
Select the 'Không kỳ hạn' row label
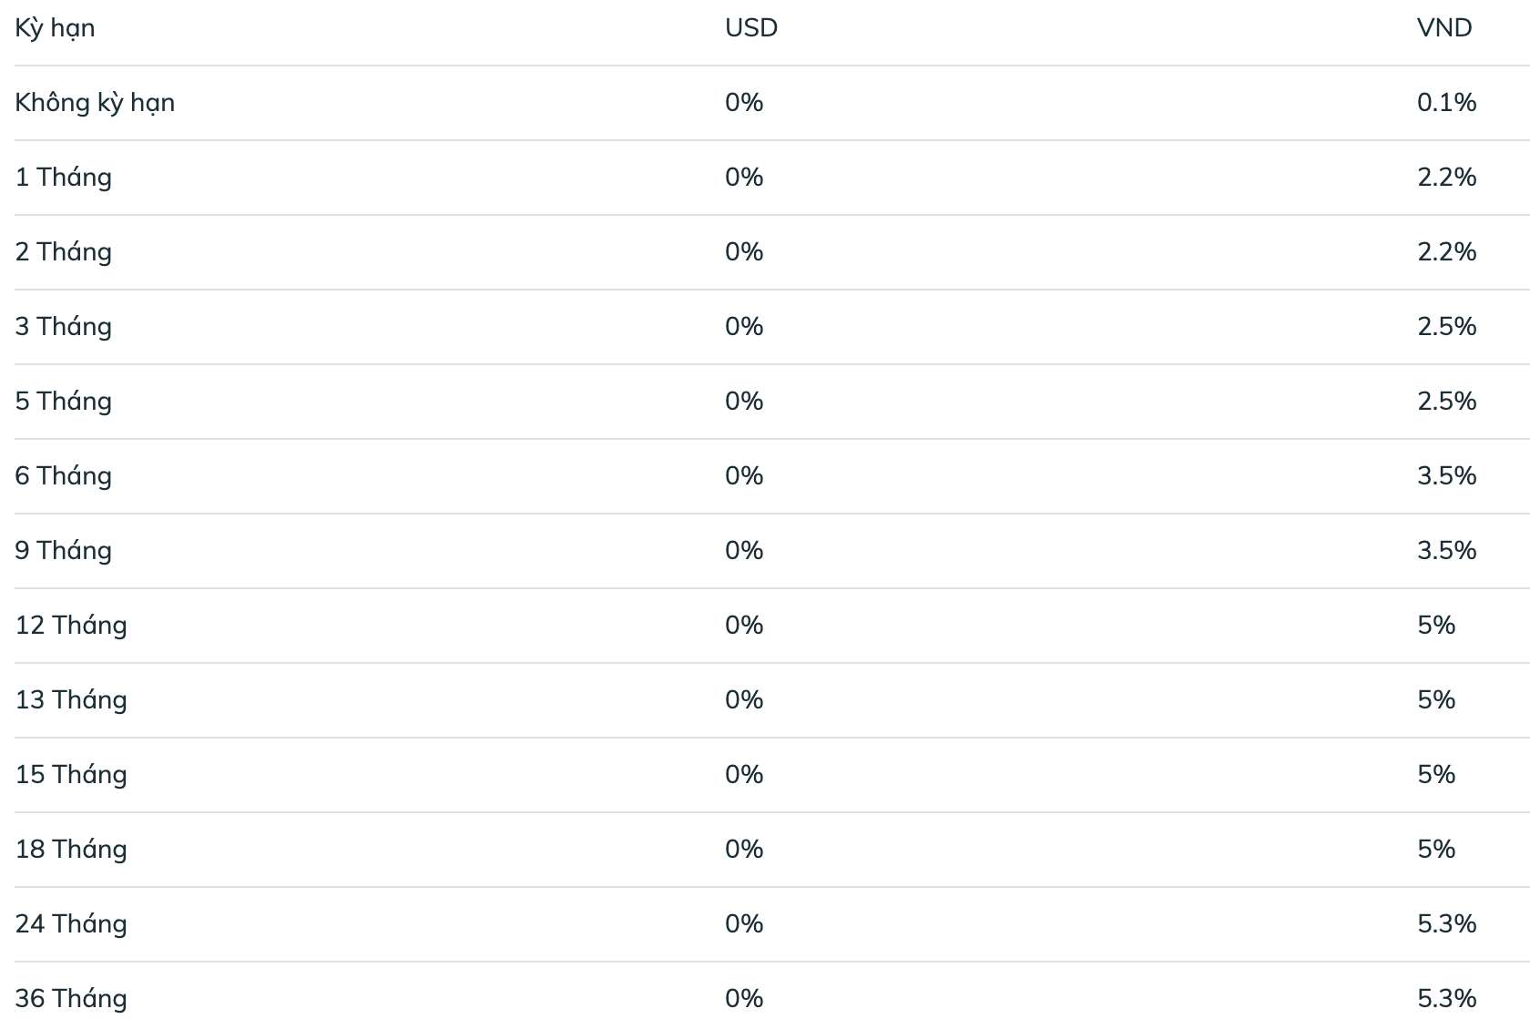95,103
